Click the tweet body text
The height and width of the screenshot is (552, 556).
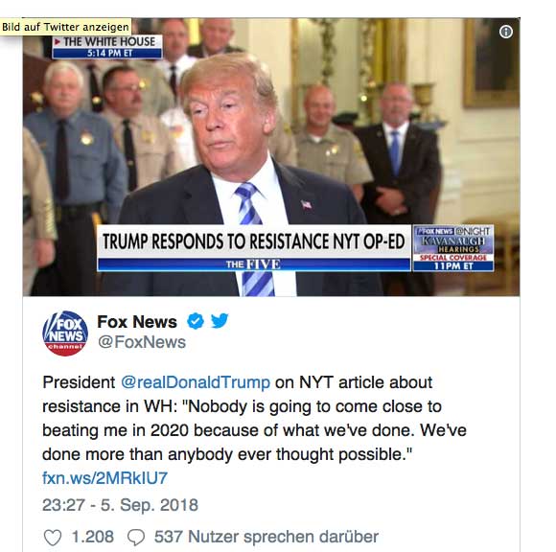point(254,419)
